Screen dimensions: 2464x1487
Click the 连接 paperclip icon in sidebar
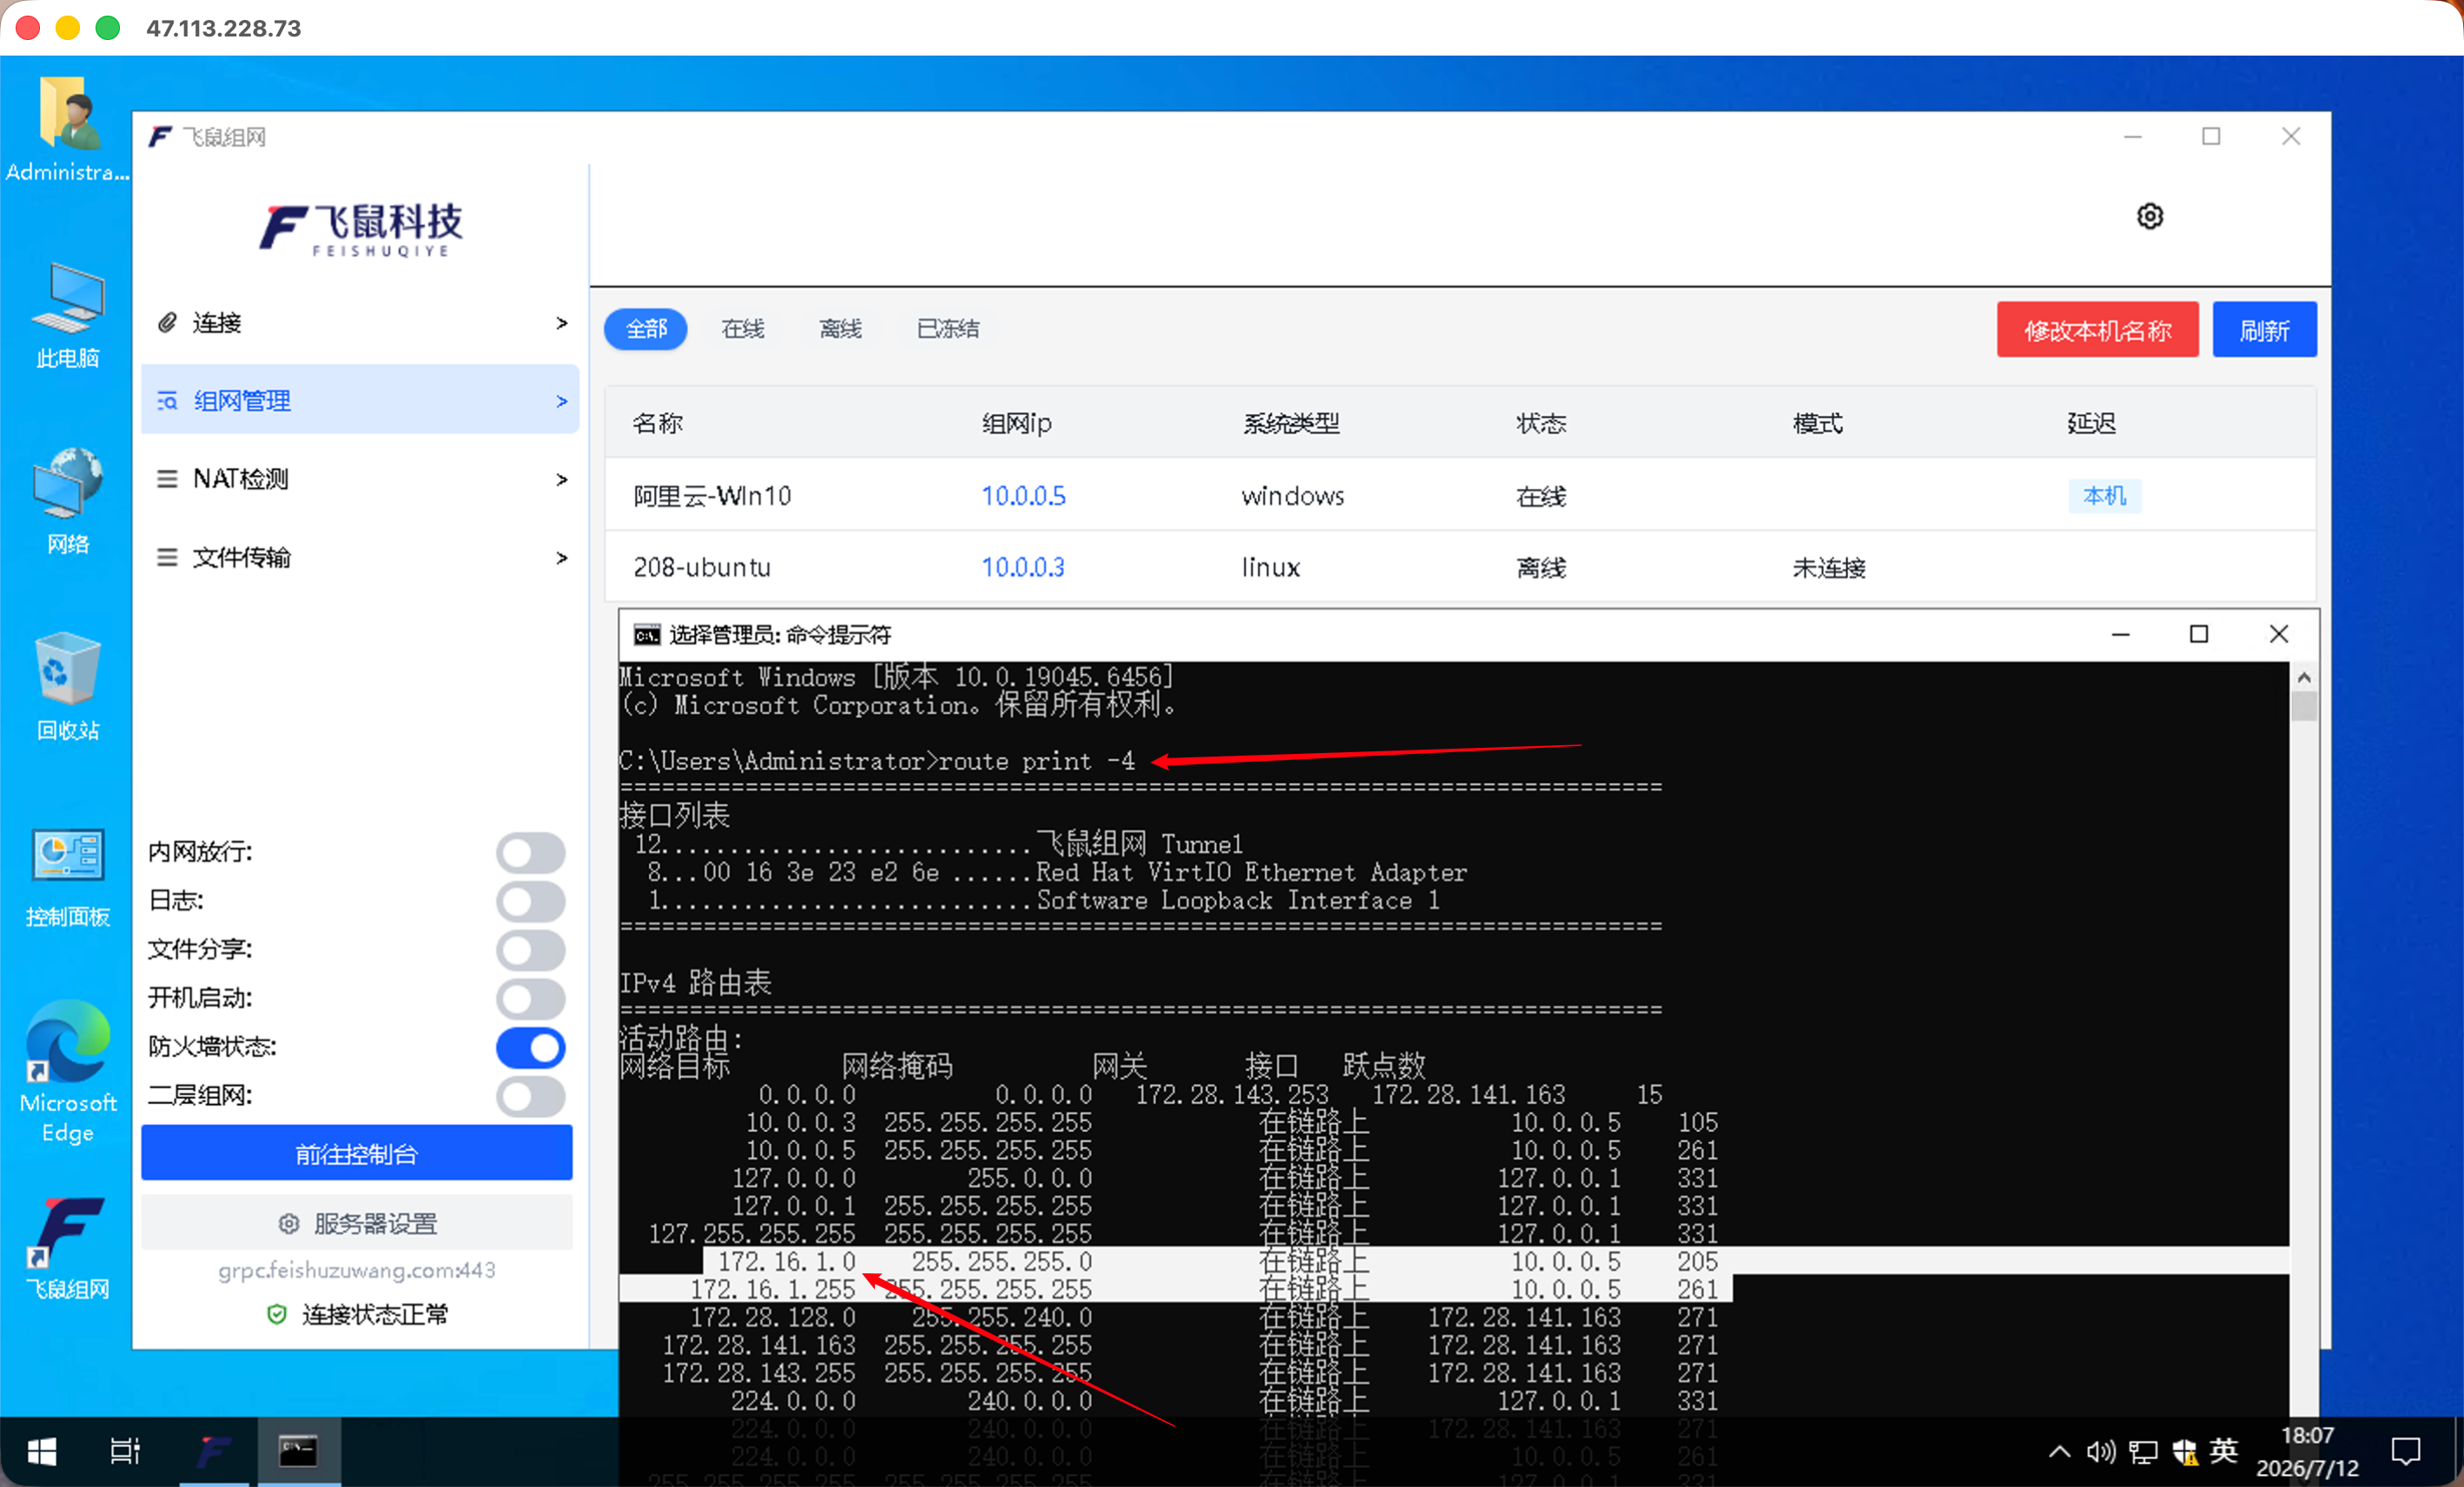167,322
